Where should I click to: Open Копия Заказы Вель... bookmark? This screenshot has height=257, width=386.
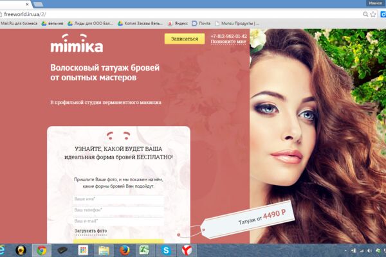(x=140, y=23)
